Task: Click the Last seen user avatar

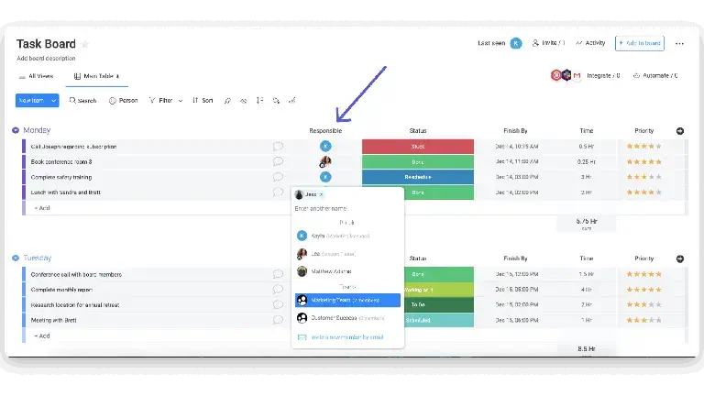Action: tap(516, 43)
